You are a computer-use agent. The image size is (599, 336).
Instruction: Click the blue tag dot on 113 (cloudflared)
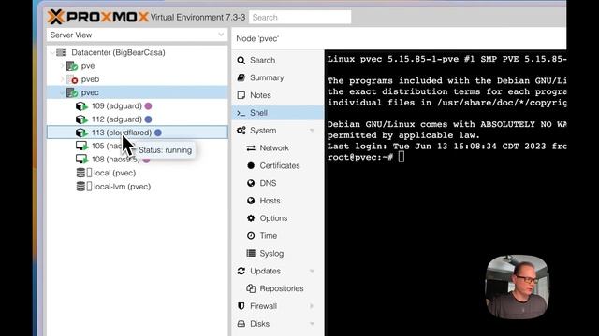click(158, 133)
